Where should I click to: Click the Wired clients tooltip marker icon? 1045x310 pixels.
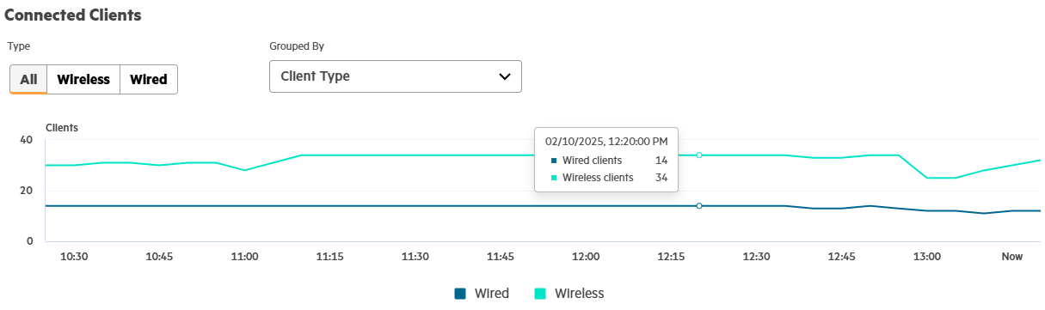[x=554, y=161]
